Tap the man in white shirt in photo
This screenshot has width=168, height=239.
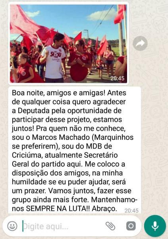(53, 59)
